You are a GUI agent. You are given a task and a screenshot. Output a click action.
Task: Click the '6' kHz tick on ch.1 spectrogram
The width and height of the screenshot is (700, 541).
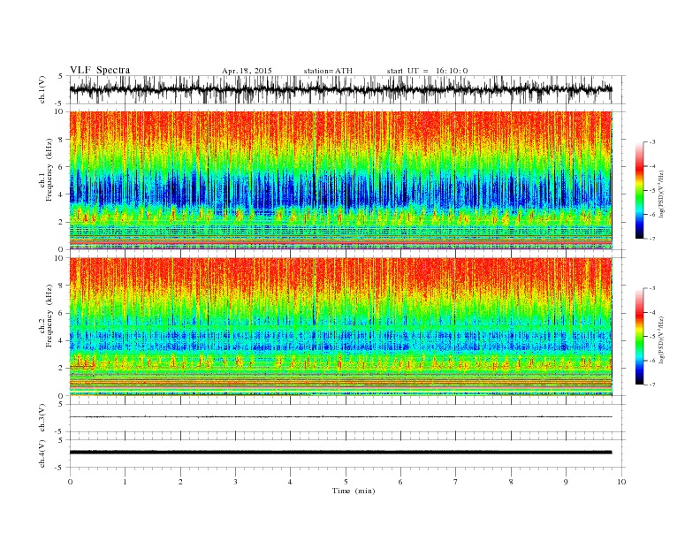(x=61, y=166)
